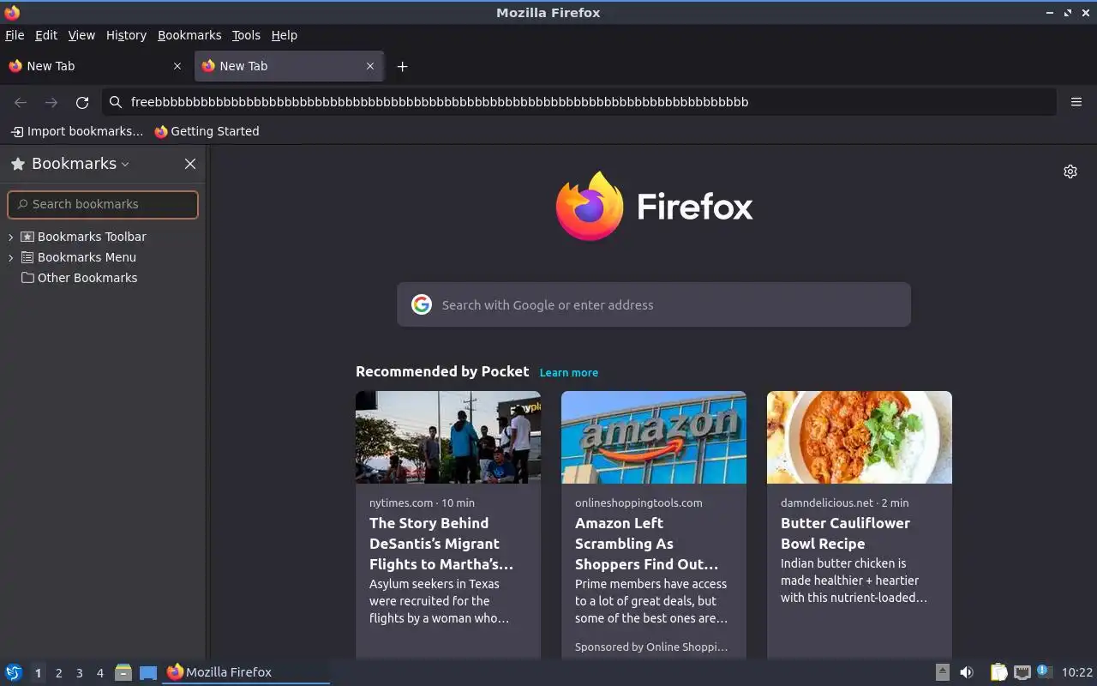This screenshot has height=686, width=1097.
Task: Click Import bookmarks button
Action: pyautogui.click(x=77, y=131)
